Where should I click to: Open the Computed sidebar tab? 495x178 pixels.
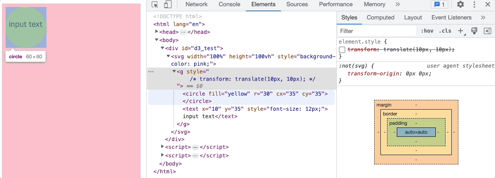coord(380,17)
